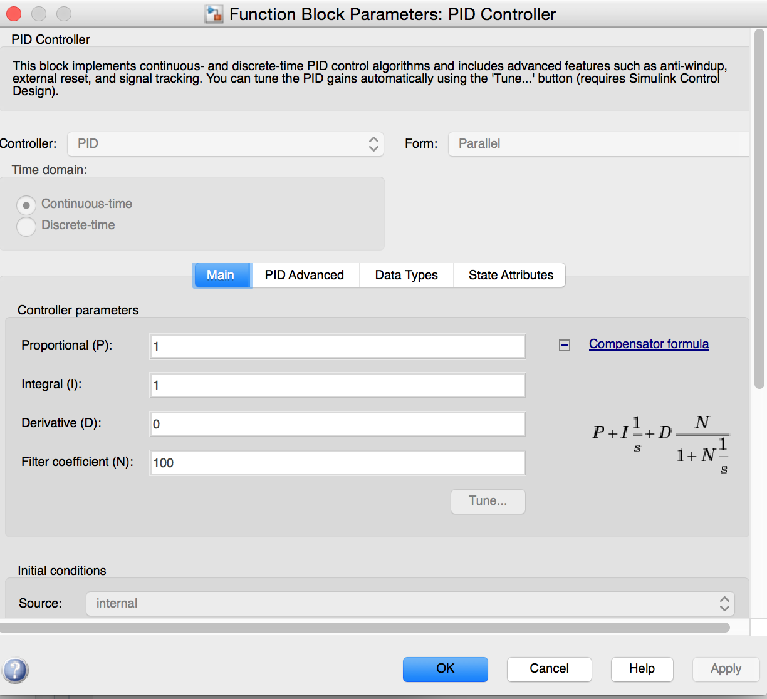
Task: Click the 'Controller parameters' section heading
Action: [78, 310]
